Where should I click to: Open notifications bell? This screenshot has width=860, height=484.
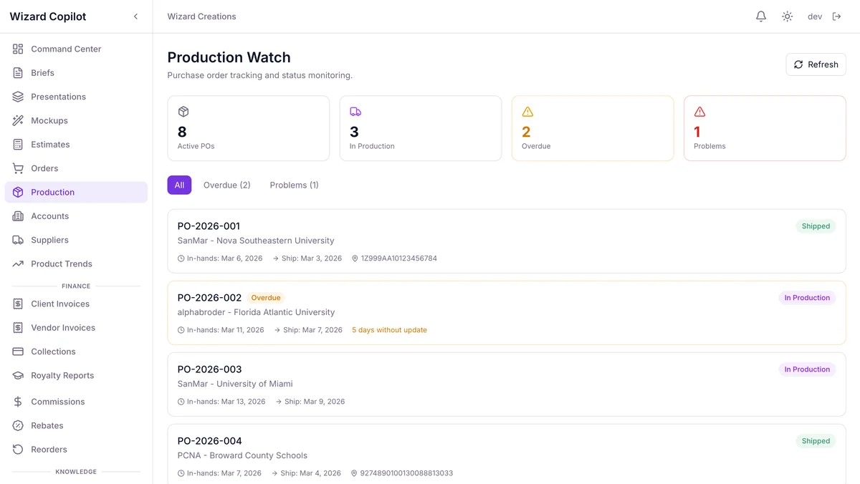pos(761,16)
